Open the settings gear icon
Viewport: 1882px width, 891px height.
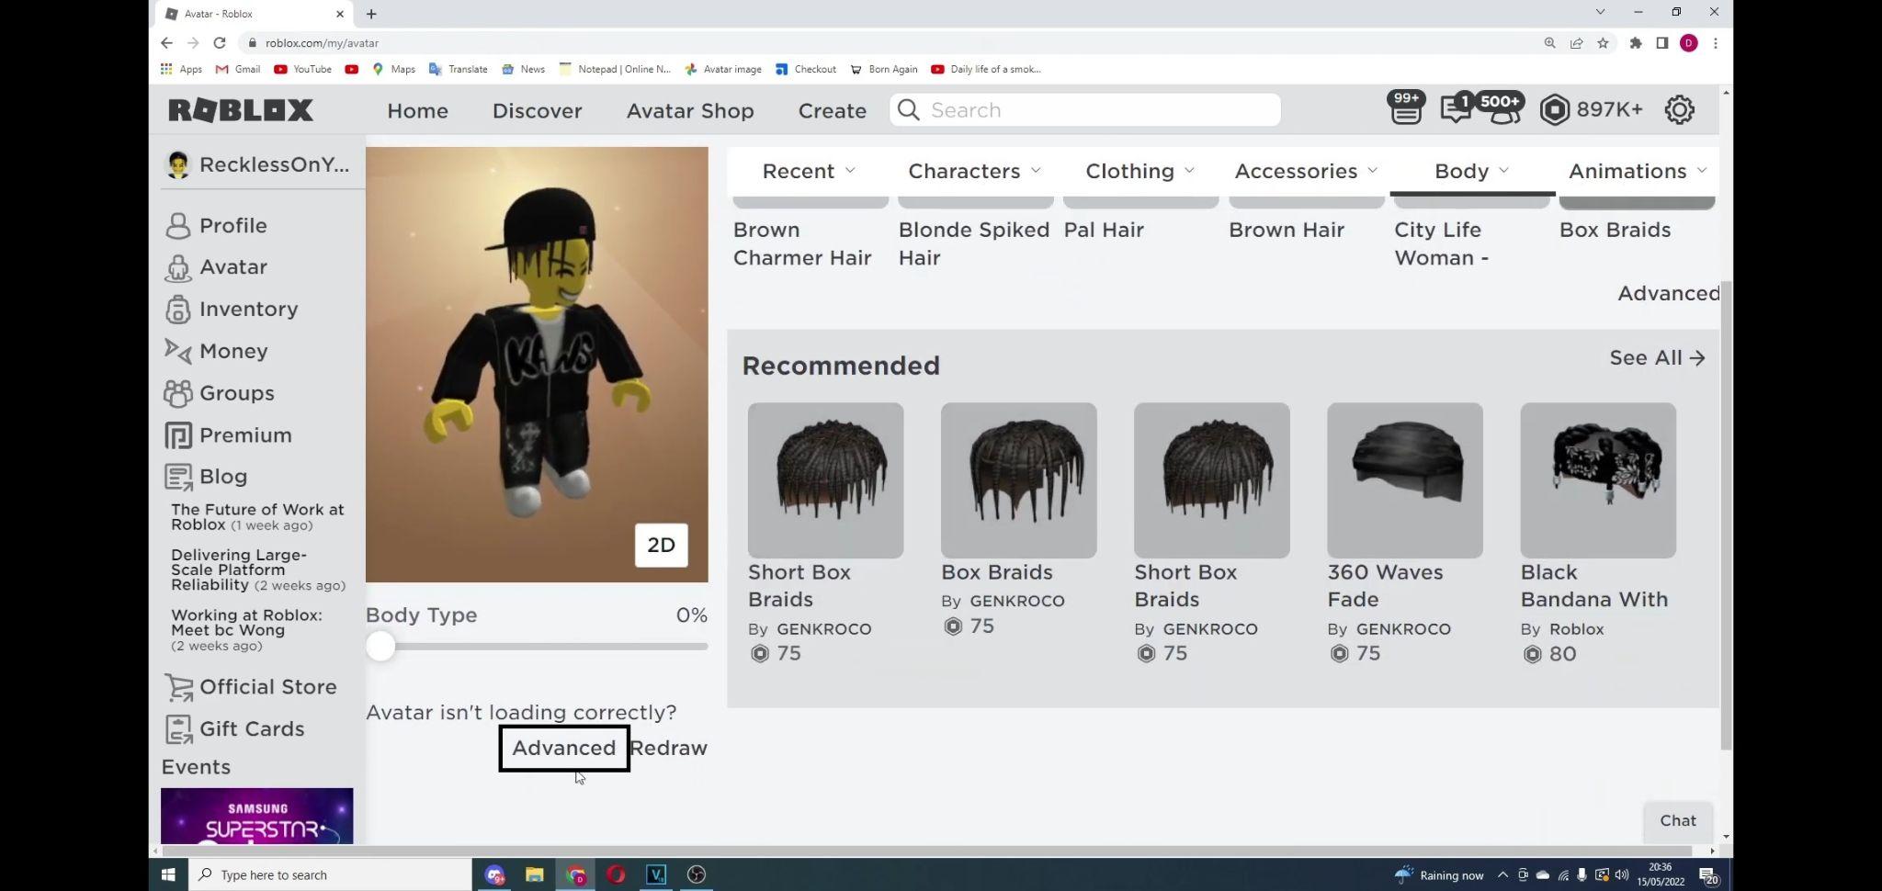coord(1679,110)
